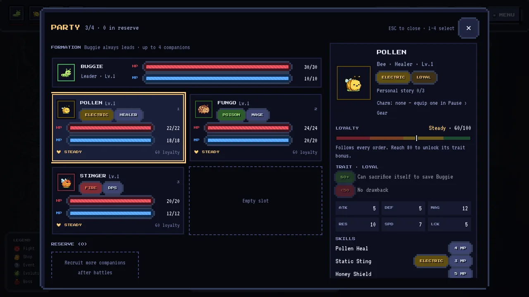Viewport: 529px width, 297px height.
Task: Click the Empty slot placeholder
Action: [255, 201]
